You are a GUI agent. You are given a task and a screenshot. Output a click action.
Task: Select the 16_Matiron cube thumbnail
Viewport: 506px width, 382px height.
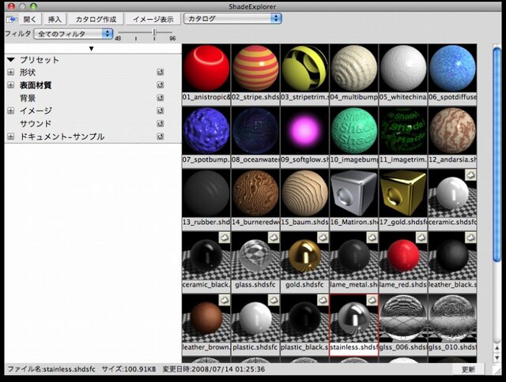pyautogui.click(x=354, y=193)
